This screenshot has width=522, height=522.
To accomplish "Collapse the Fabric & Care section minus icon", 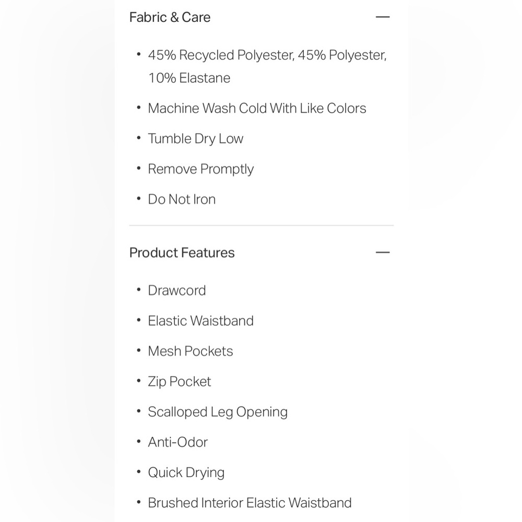I will (x=383, y=17).
